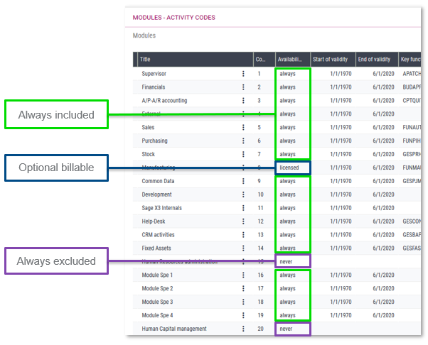428x345 pixels.
Task: Open row actions icon for Sales
Action: [243, 128]
